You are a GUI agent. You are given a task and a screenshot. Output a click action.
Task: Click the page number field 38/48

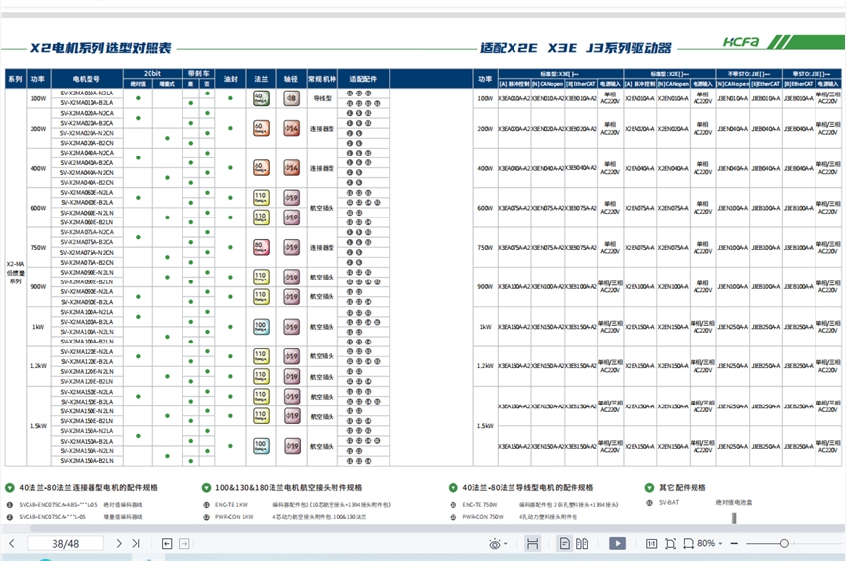tap(65, 543)
